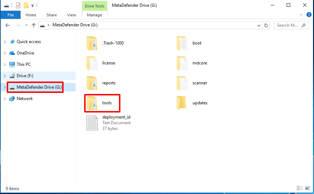
Task: Expand MetaDefender Drive (G:) tree node
Action: [x=5, y=87]
